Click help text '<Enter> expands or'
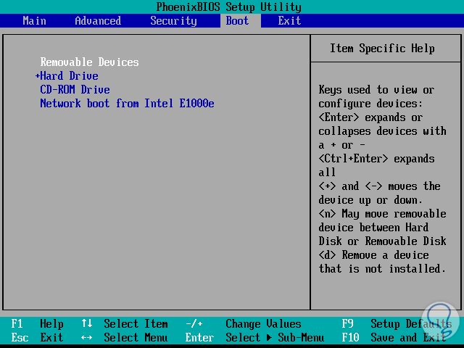The height and width of the screenshot is (348, 464). [370, 117]
